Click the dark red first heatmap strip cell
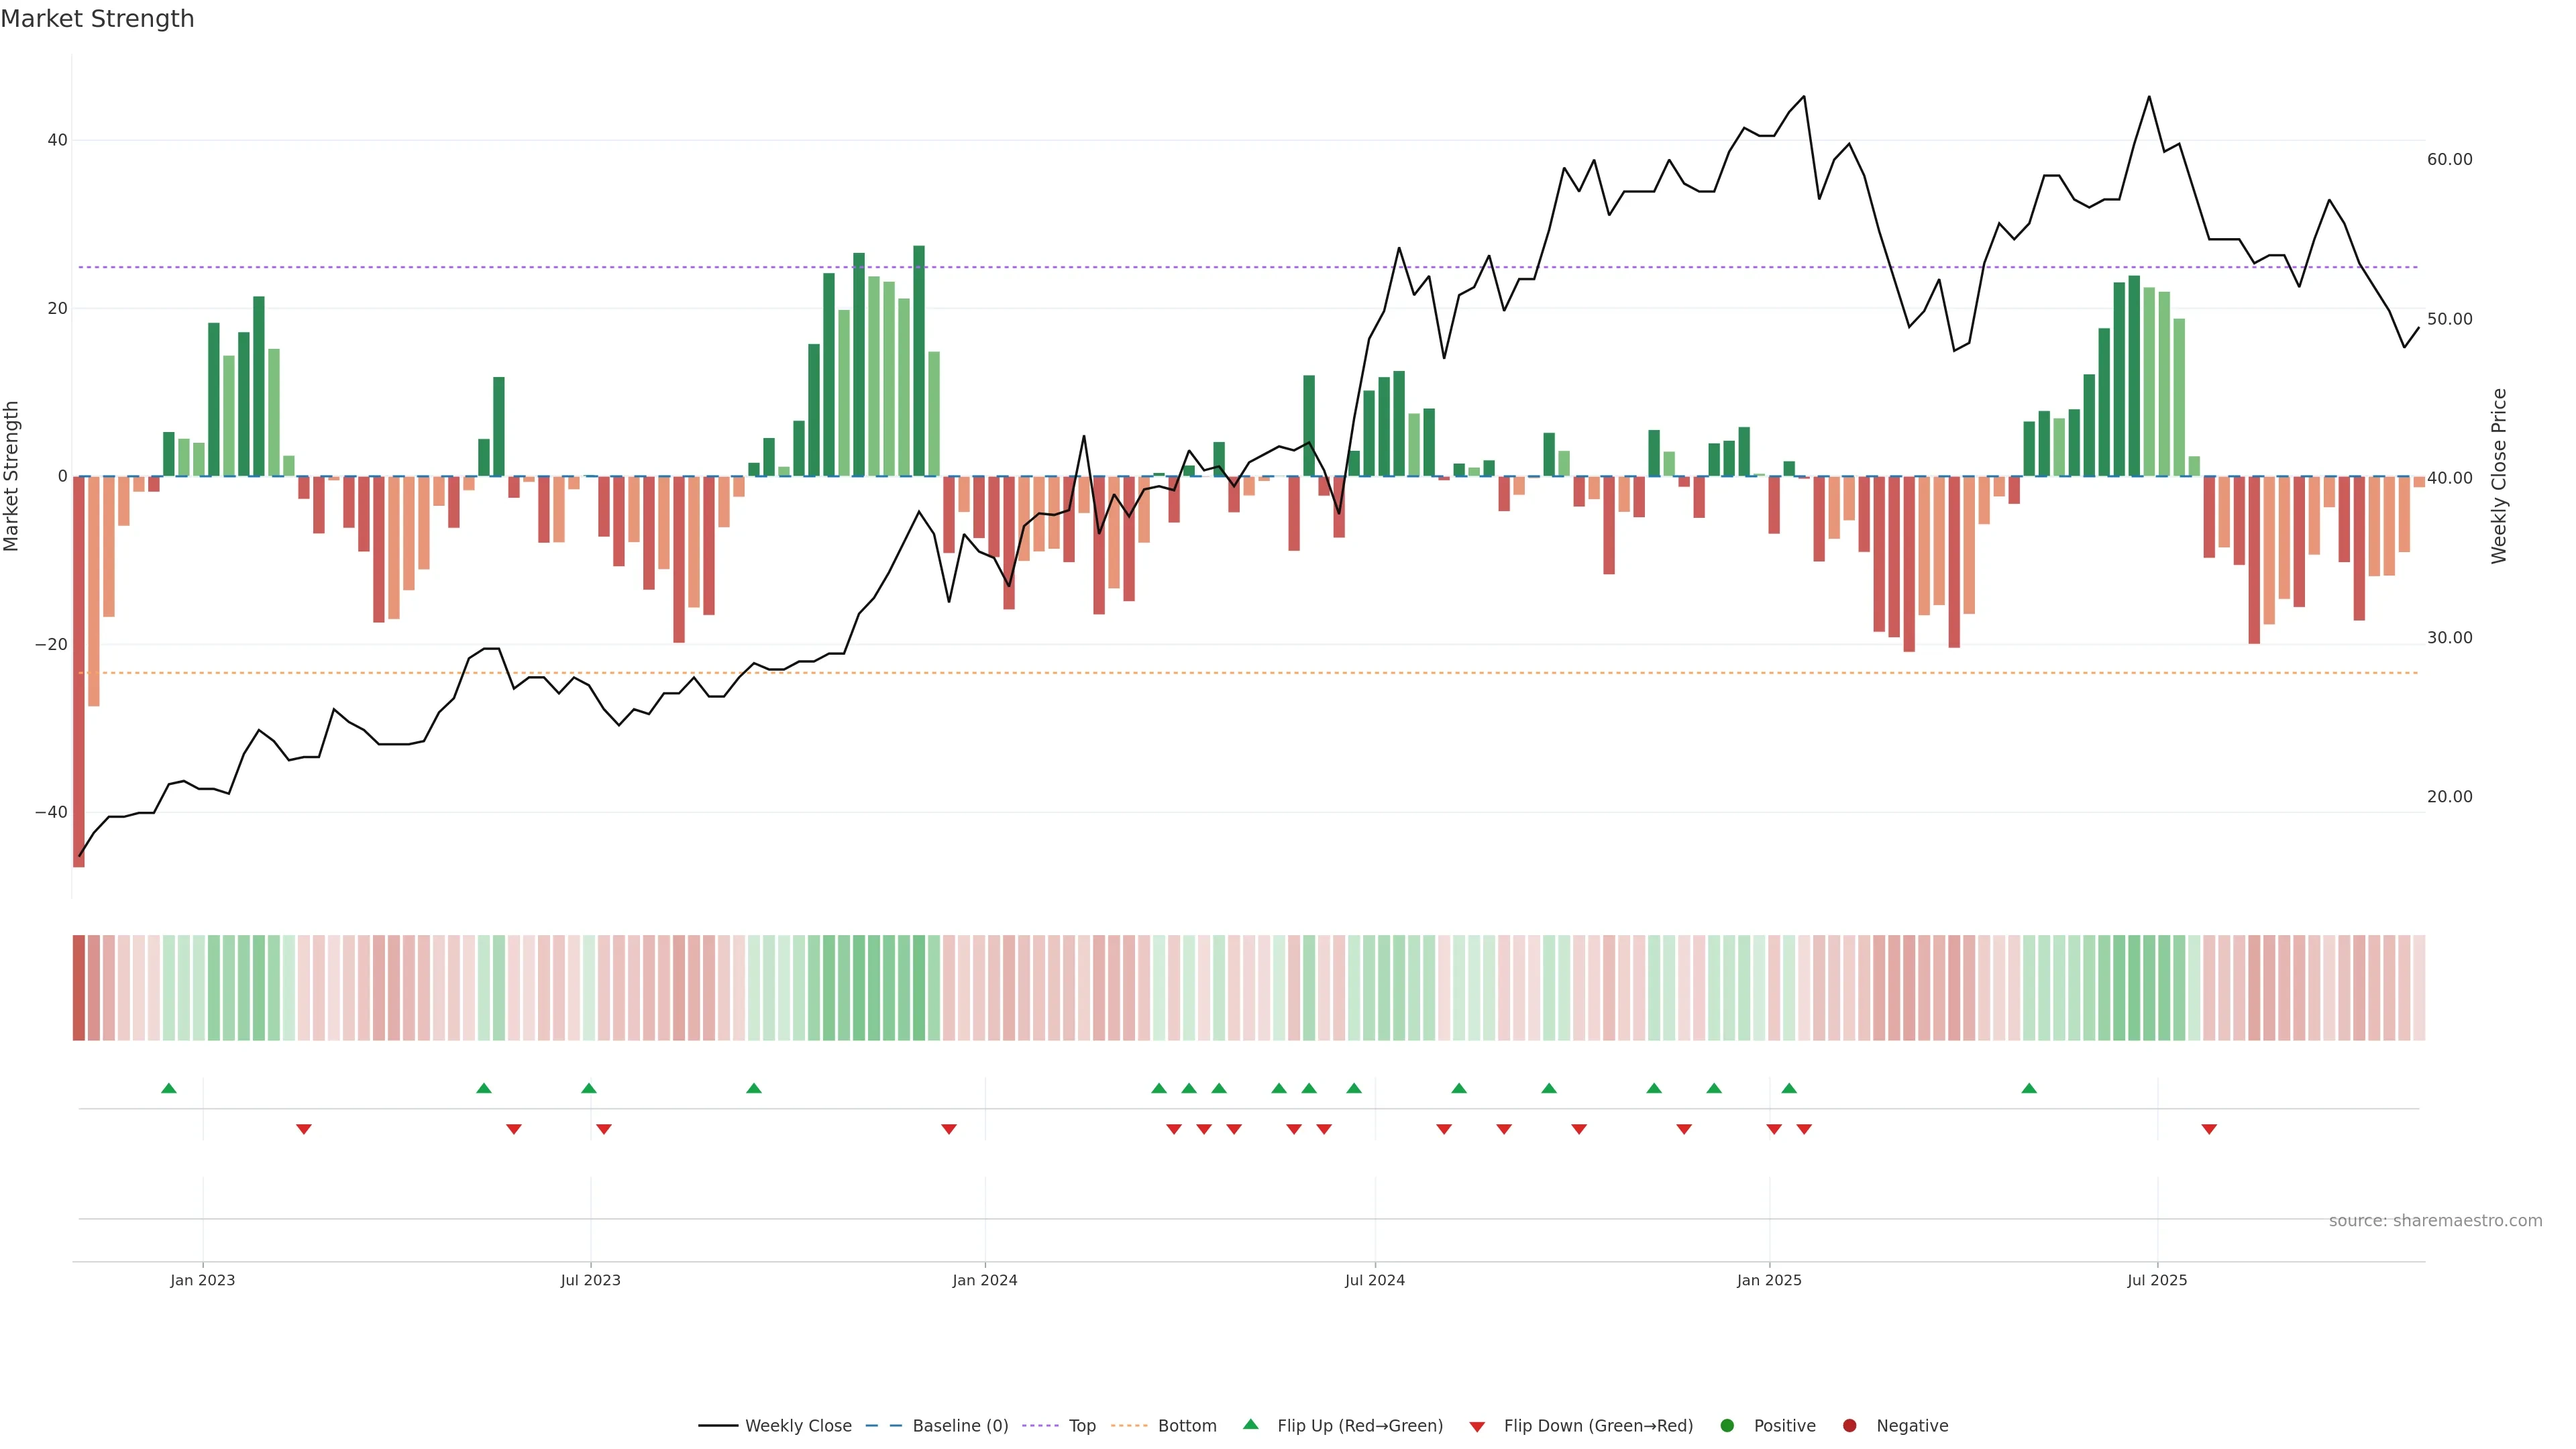 [79, 987]
